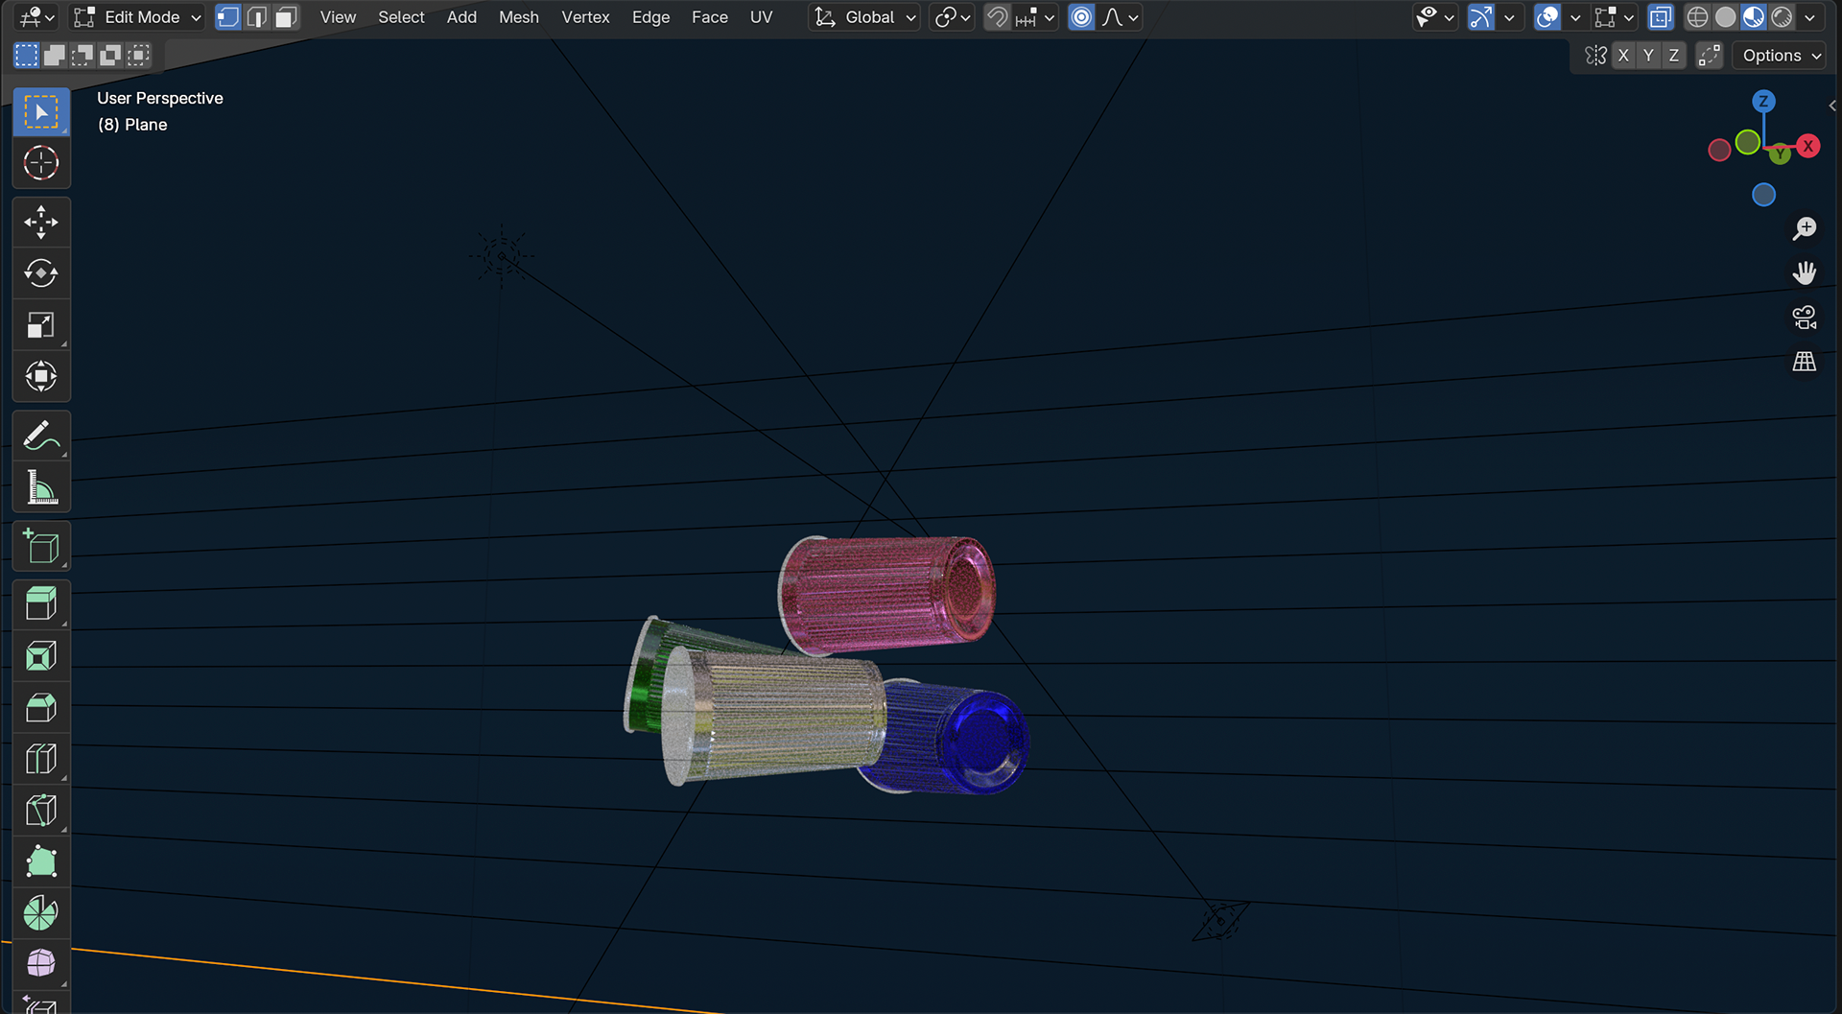Toggle X-ray display
The image size is (1842, 1014).
coord(1661,17)
